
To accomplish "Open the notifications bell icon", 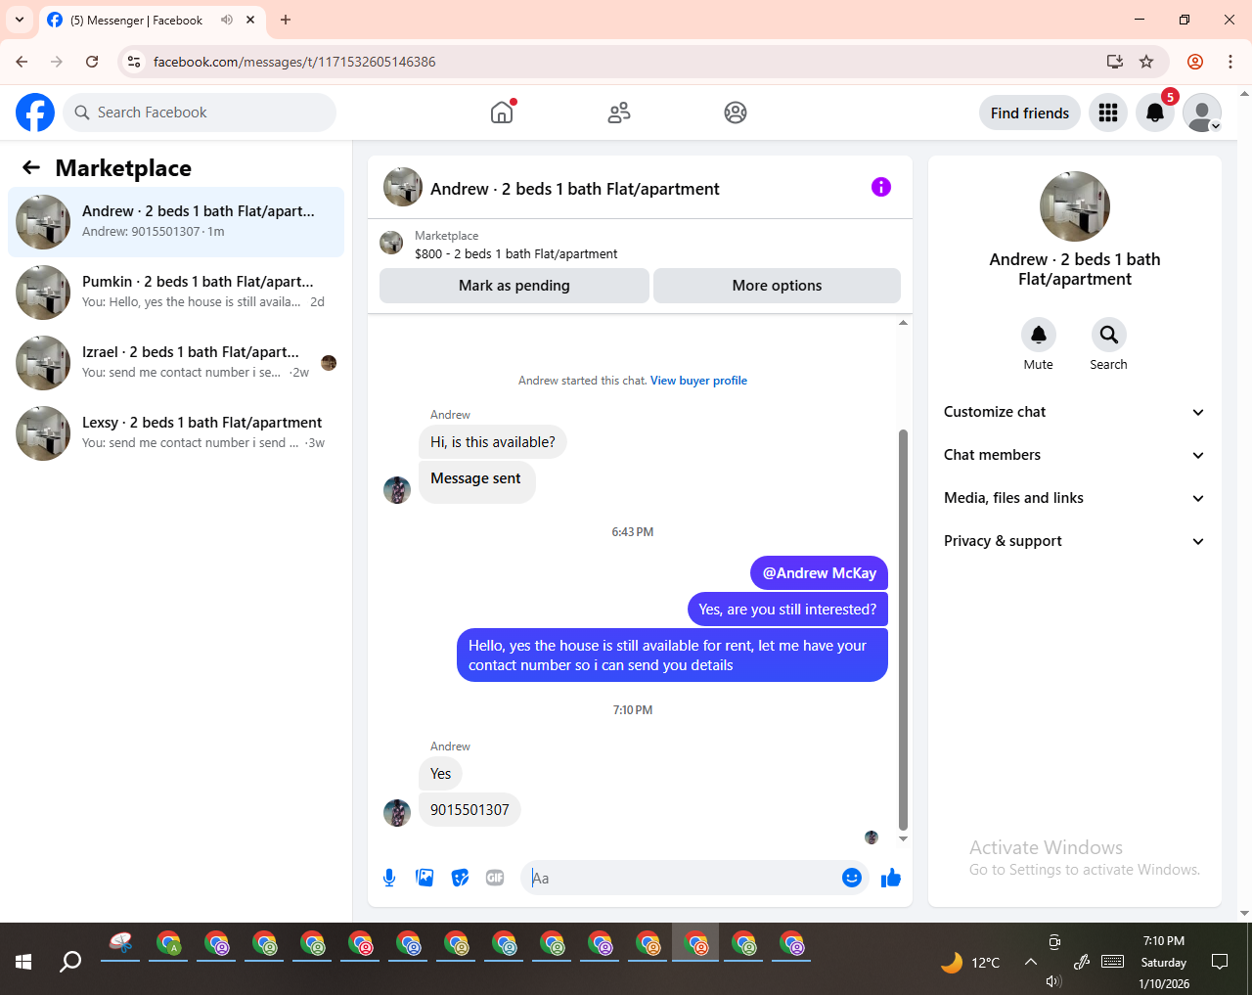I will 1155,113.
